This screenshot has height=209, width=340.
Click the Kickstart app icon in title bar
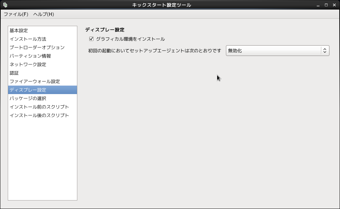click(x=5, y=5)
